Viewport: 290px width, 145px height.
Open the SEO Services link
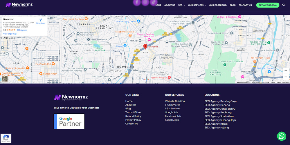(x=172, y=108)
